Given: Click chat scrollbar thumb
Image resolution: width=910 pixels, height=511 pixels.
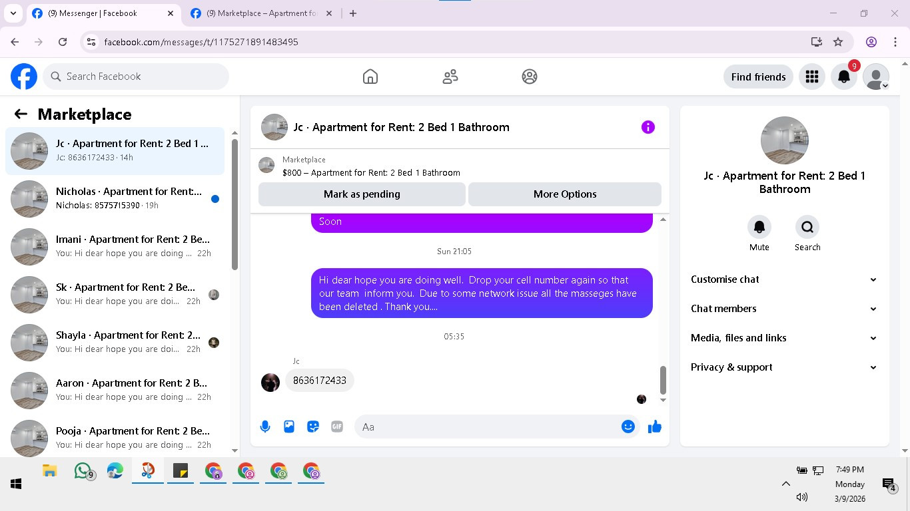Looking at the screenshot, I should pos(663,380).
